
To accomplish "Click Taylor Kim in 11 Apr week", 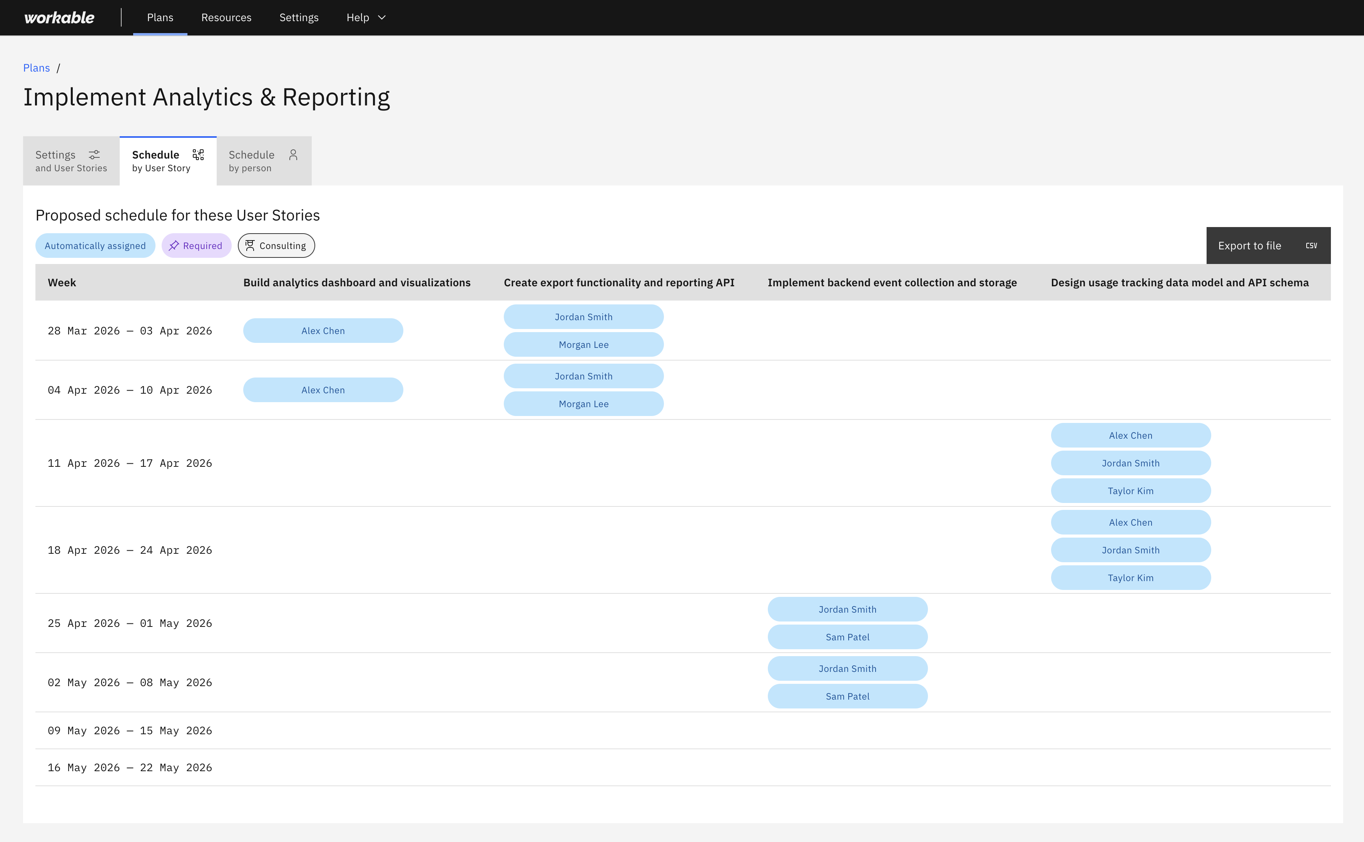I will (1131, 491).
